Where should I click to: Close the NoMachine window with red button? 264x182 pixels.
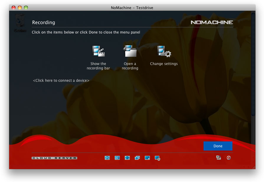click(x=14, y=8)
